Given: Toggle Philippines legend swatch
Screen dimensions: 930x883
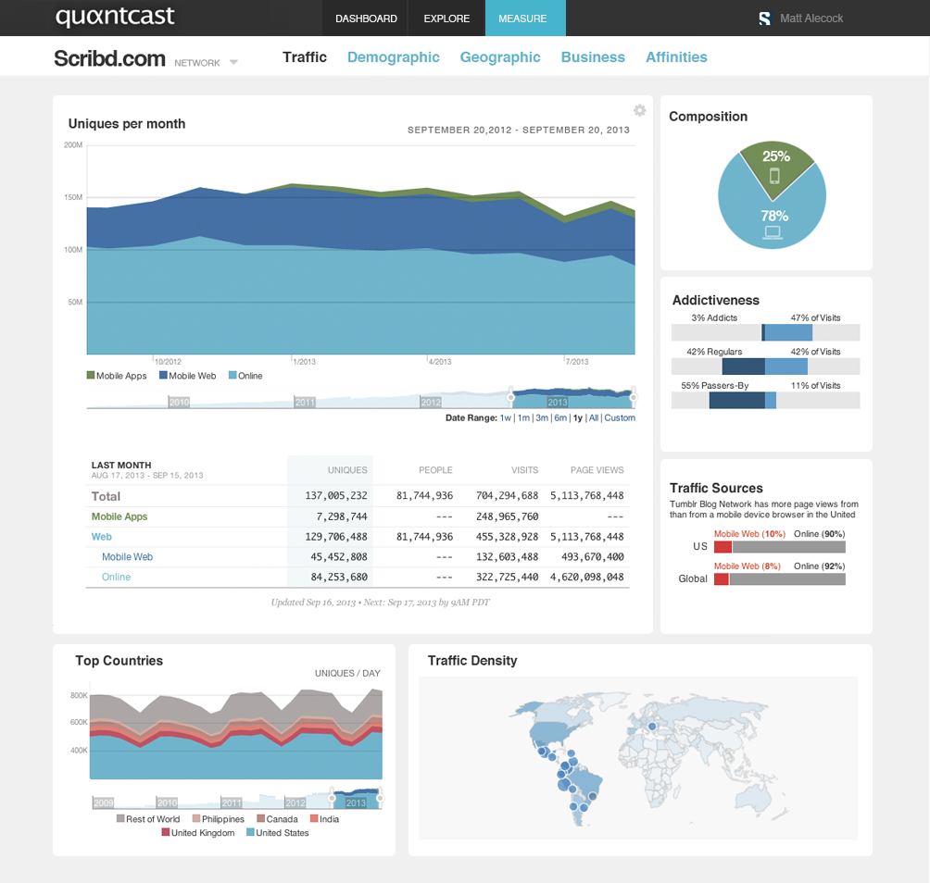Looking at the screenshot, I should coord(196,818).
